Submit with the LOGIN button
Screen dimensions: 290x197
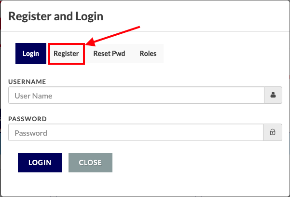coord(40,163)
